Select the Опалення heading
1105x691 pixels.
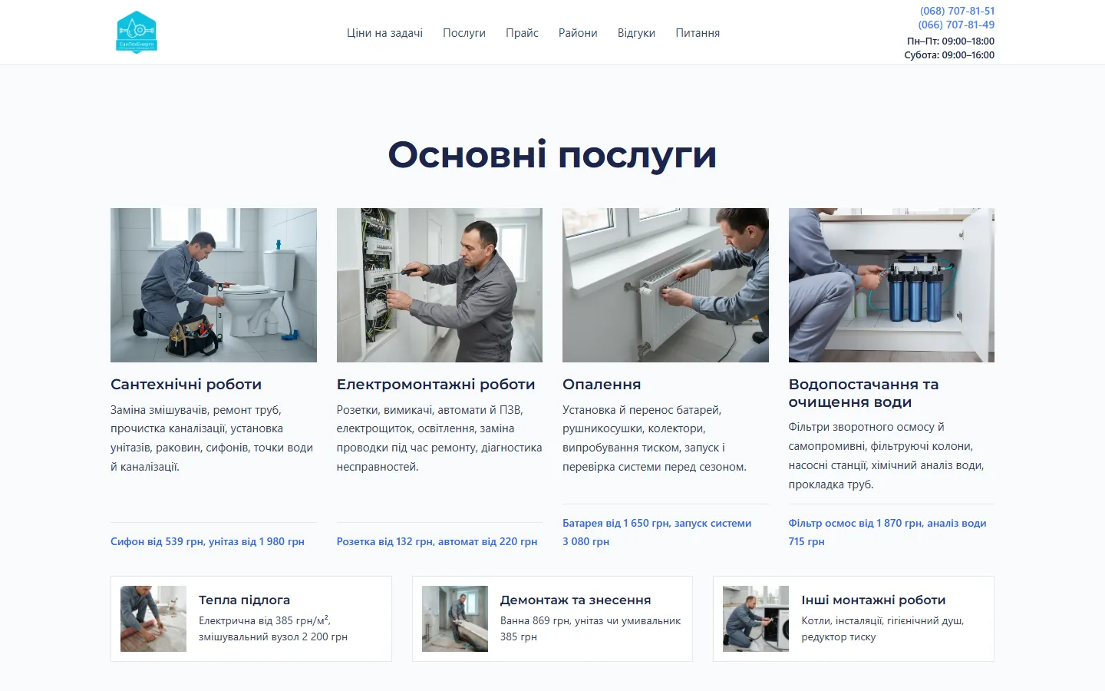point(602,385)
